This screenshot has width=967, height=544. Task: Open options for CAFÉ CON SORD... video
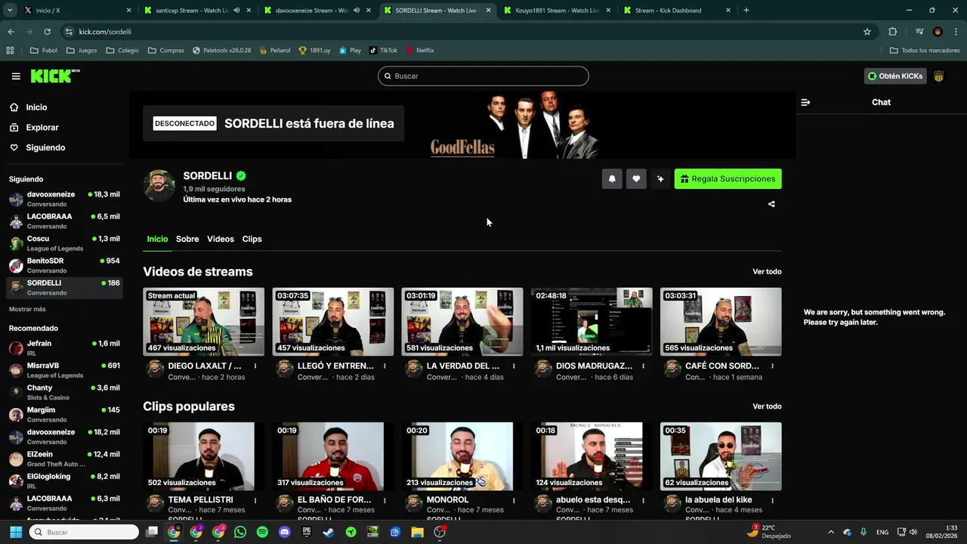(772, 366)
